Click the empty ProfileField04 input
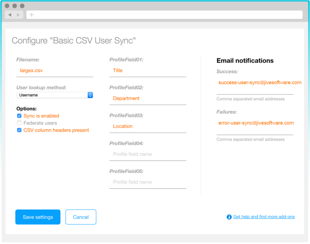The width and height of the screenshot is (310, 244). click(x=148, y=154)
